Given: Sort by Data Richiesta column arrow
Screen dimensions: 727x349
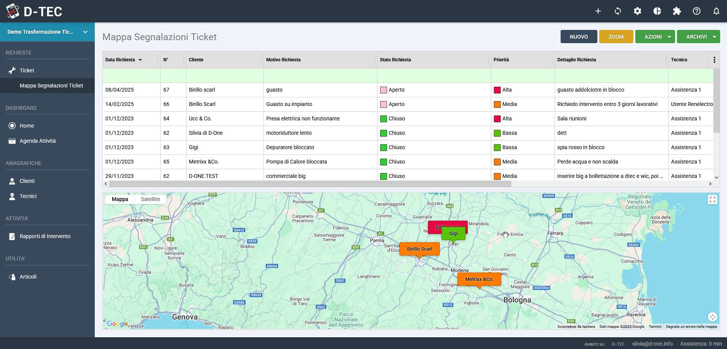Looking at the screenshot, I should pyautogui.click(x=140, y=60).
